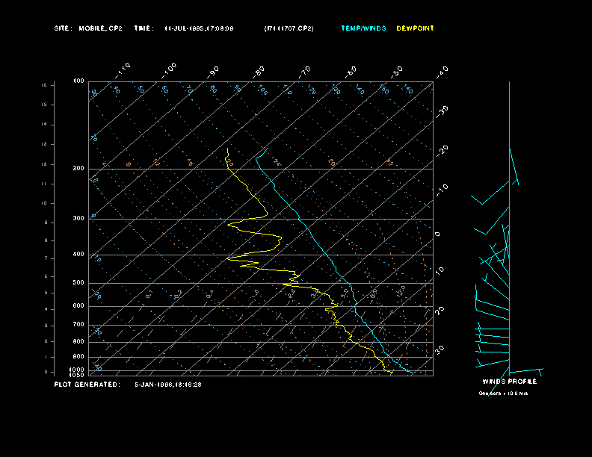Click the -110 temperature label at top
592x457 pixels.
[x=123, y=70]
